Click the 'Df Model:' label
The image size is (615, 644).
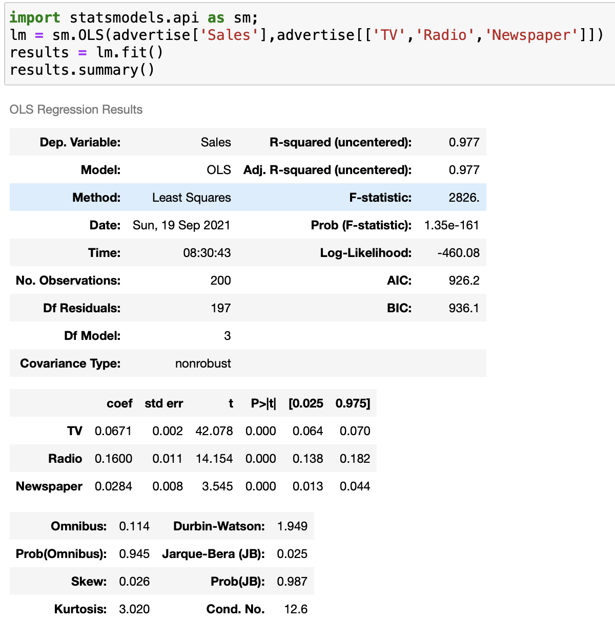click(92, 336)
